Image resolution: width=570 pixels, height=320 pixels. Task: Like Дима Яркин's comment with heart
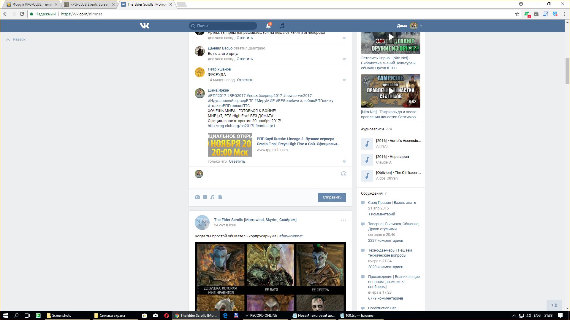coord(344,161)
